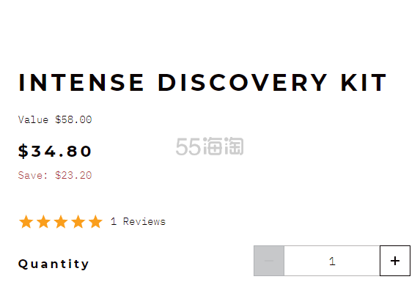Screen dimensions: 420x293
Task: Click the Save: $23.20 text
Action: pyautogui.click(x=55, y=175)
